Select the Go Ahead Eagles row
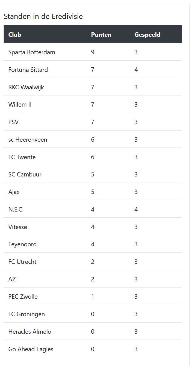Viewport: 194px width, 366px height. (x=93, y=349)
